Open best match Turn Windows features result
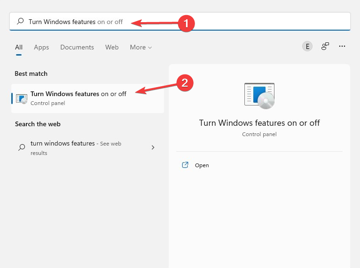This screenshot has width=360, height=268. click(x=88, y=98)
